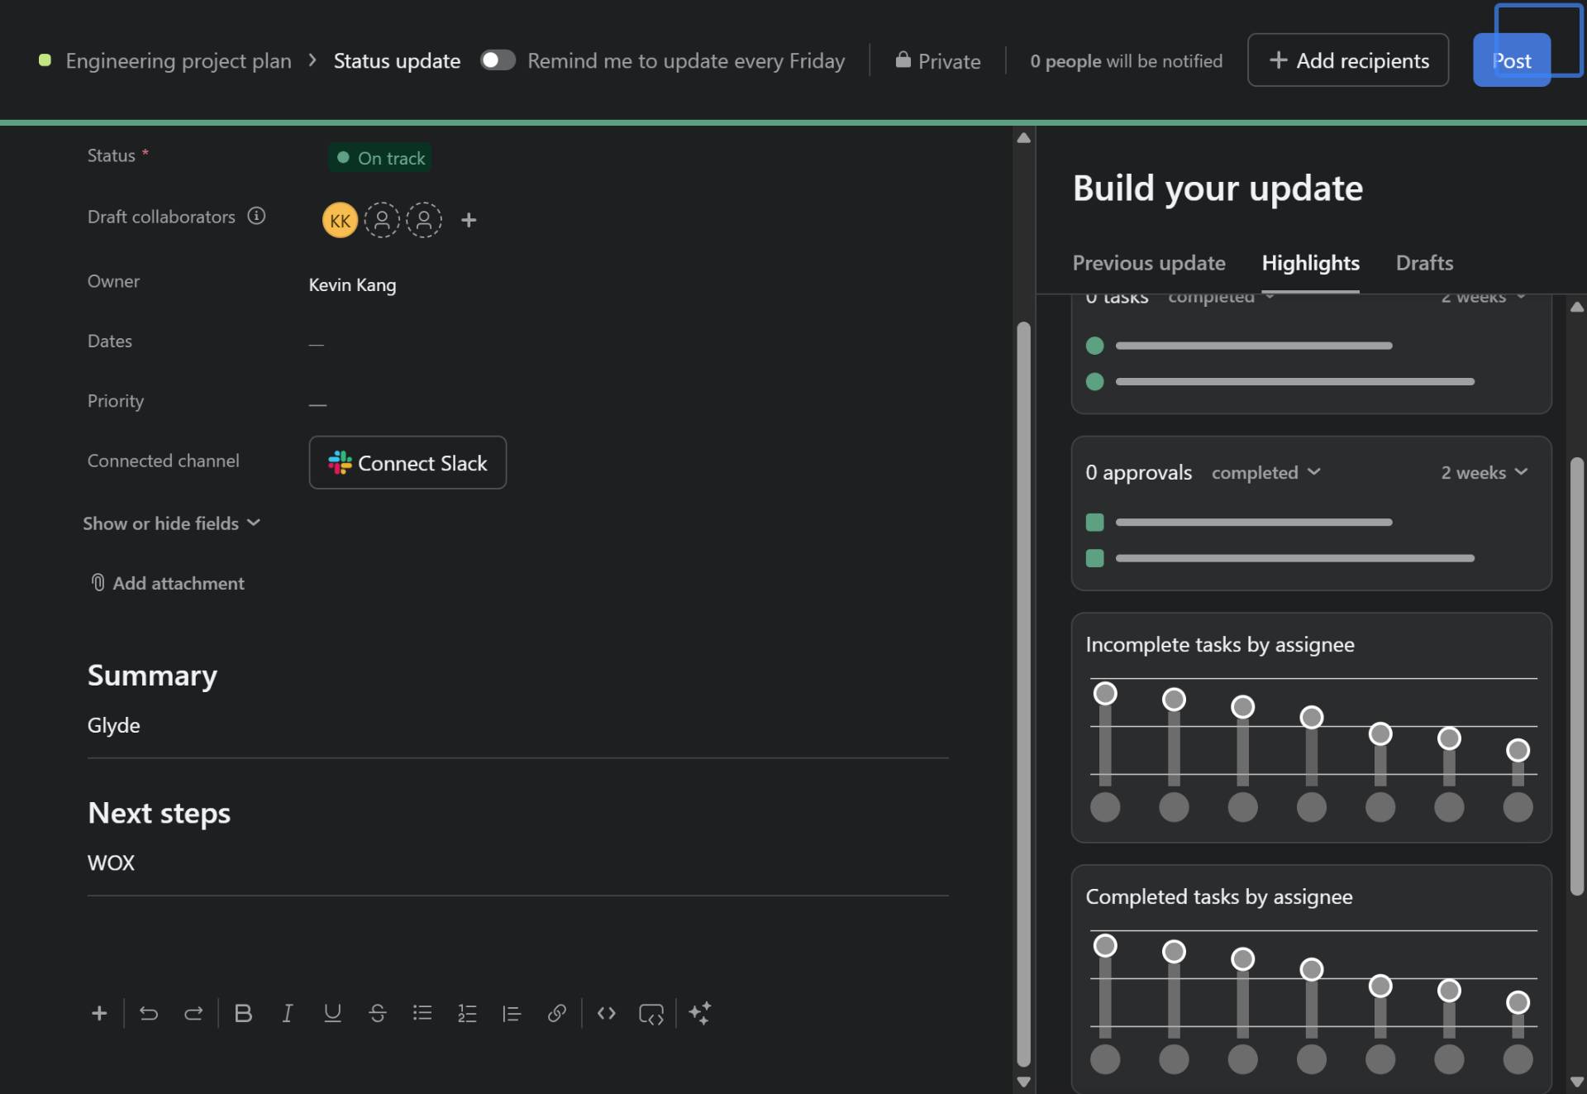Insert a numbered list
Screen dimensions: 1587x1094
[x=467, y=1013]
